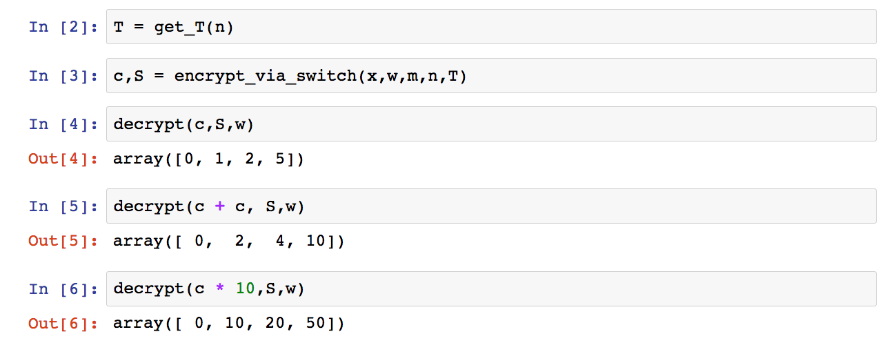Click the green number 10 in cell six
The image size is (885, 343).
pyautogui.click(x=245, y=289)
